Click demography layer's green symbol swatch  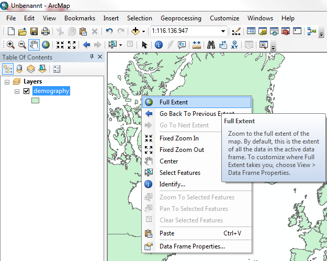[35, 101]
